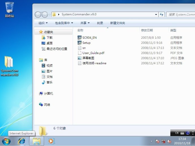Click the Explorer forward navigation button
Image resolution: width=195 pixels, height=146 pixels.
pyautogui.click(x=45, y=15)
